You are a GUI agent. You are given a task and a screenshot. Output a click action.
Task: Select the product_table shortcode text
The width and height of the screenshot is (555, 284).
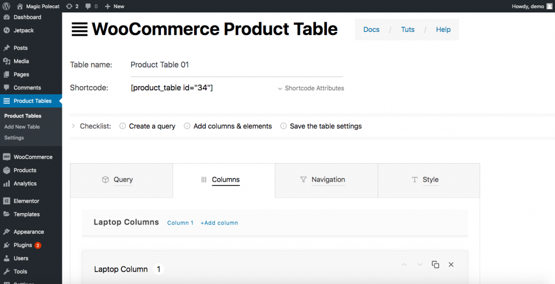pos(172,88)
